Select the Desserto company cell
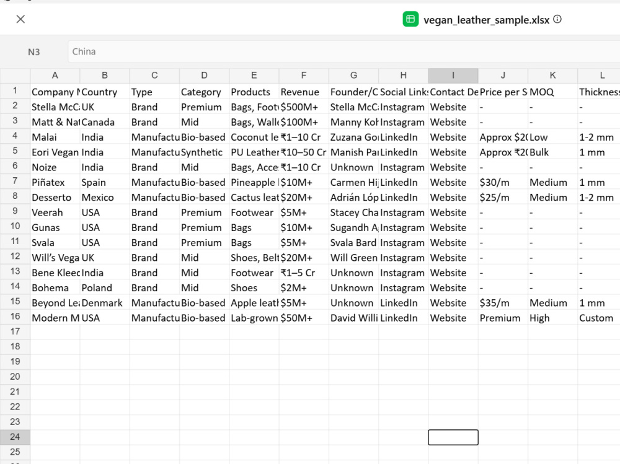The width and height of the screenshot is (620, 464). coord(55,197)
